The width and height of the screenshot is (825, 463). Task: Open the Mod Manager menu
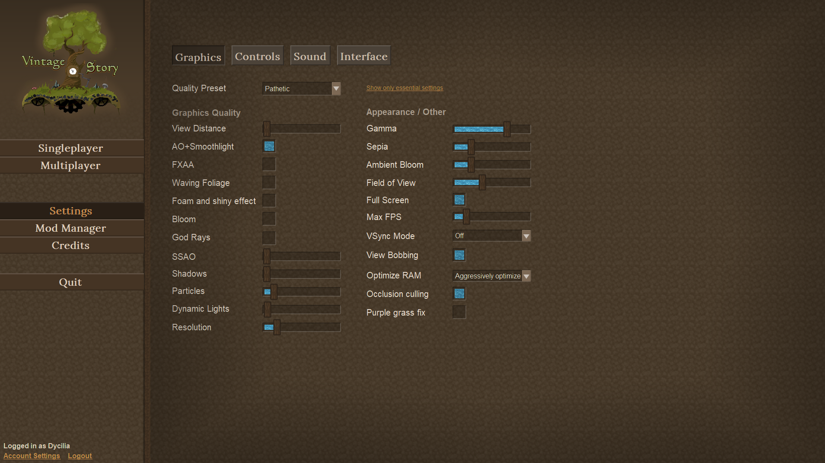[x=71, y=228]
